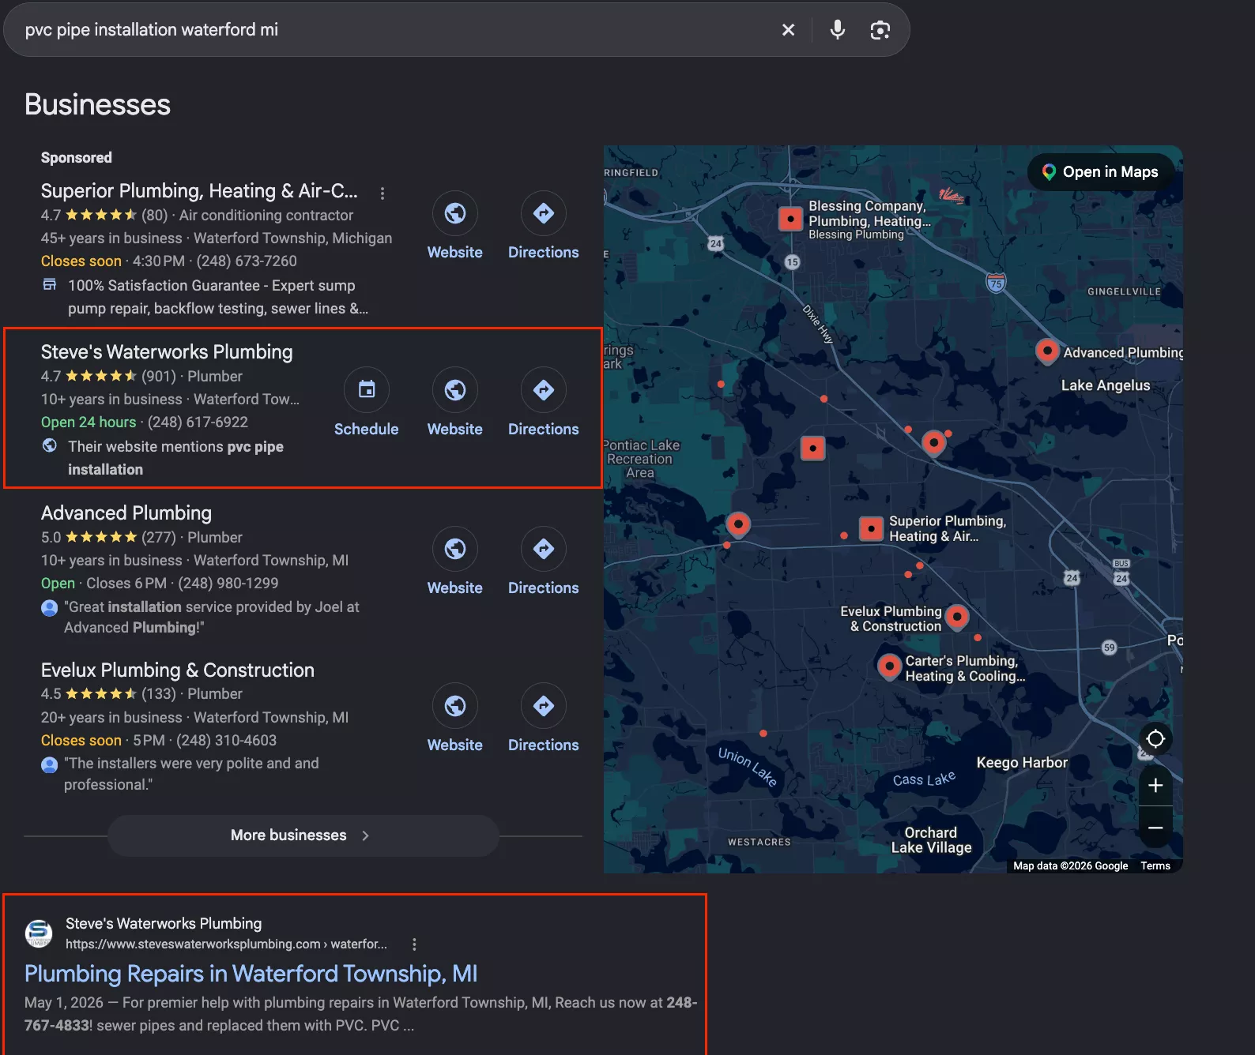Open Evelux Plumbing & Construction listing
This screenshot has height=1055, width=1255.
(x=178, y=670)
